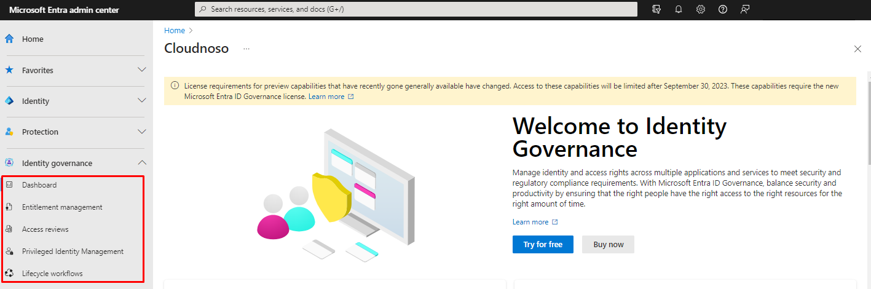Image resolution: width=871 pixels, height=289 pixels.
Task: Open Dashboard under Identity governance
Action: click(39, 185)
